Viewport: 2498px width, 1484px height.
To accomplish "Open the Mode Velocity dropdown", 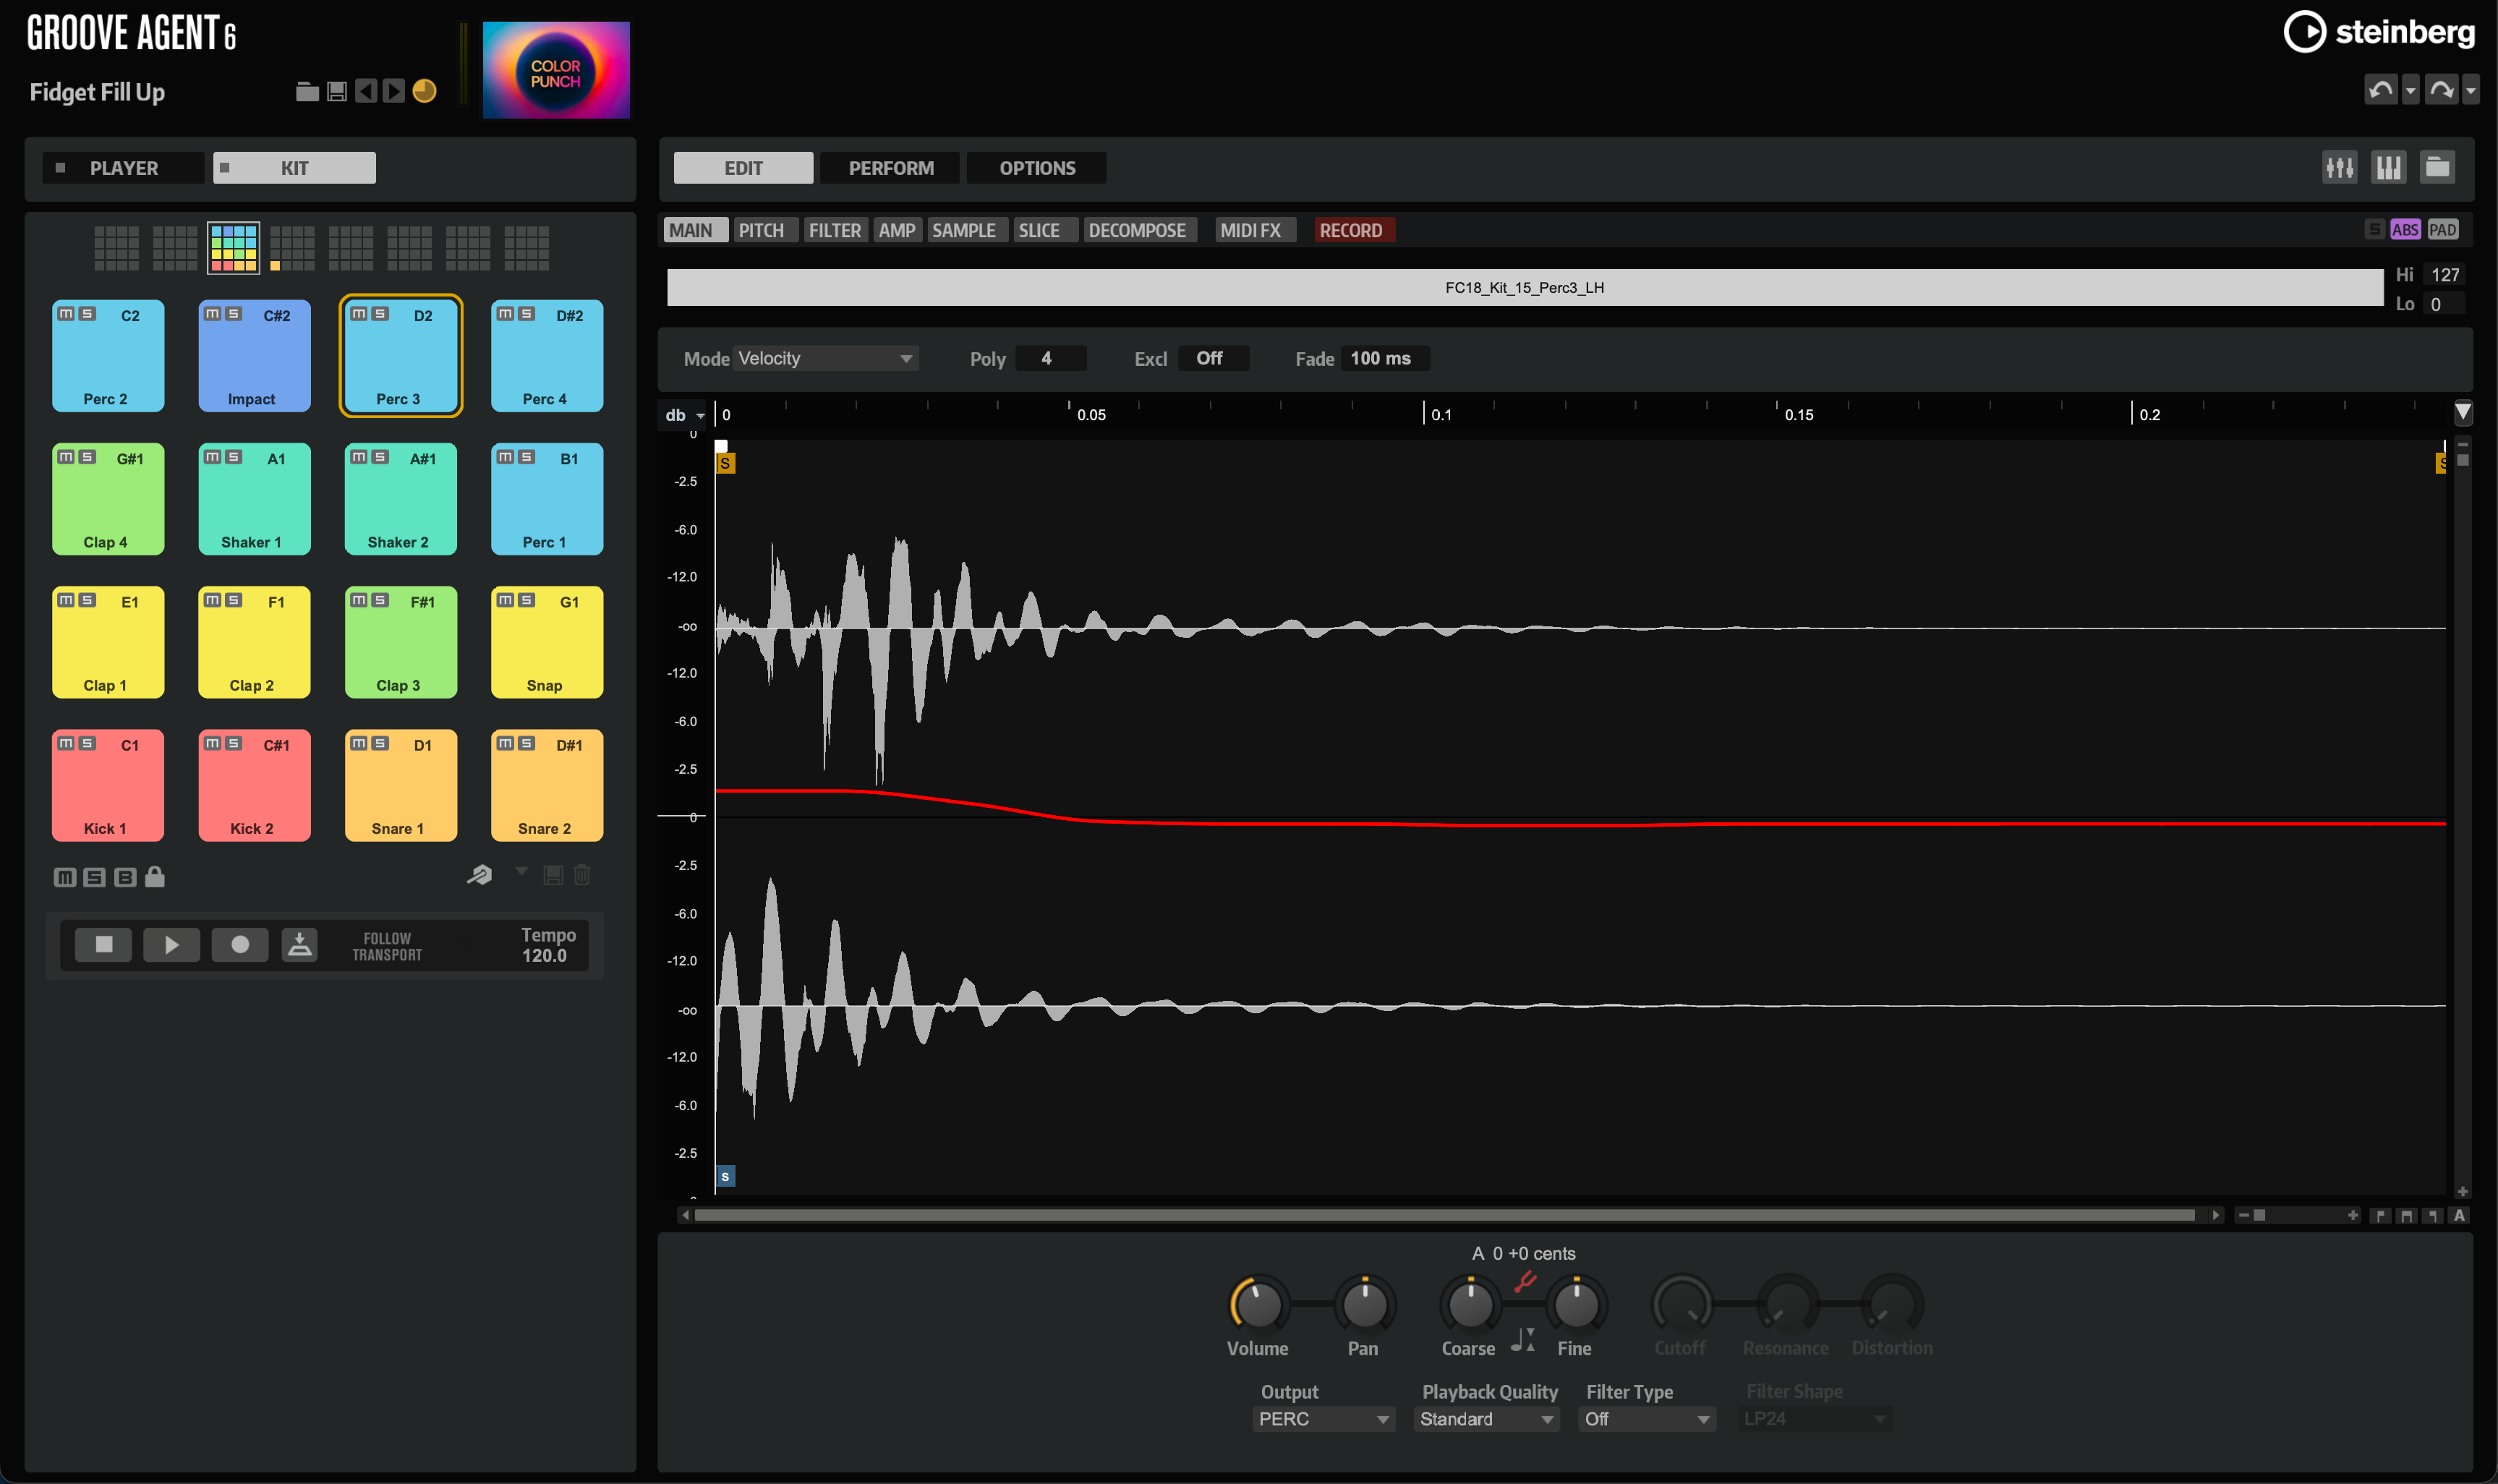I will [826, 358].
